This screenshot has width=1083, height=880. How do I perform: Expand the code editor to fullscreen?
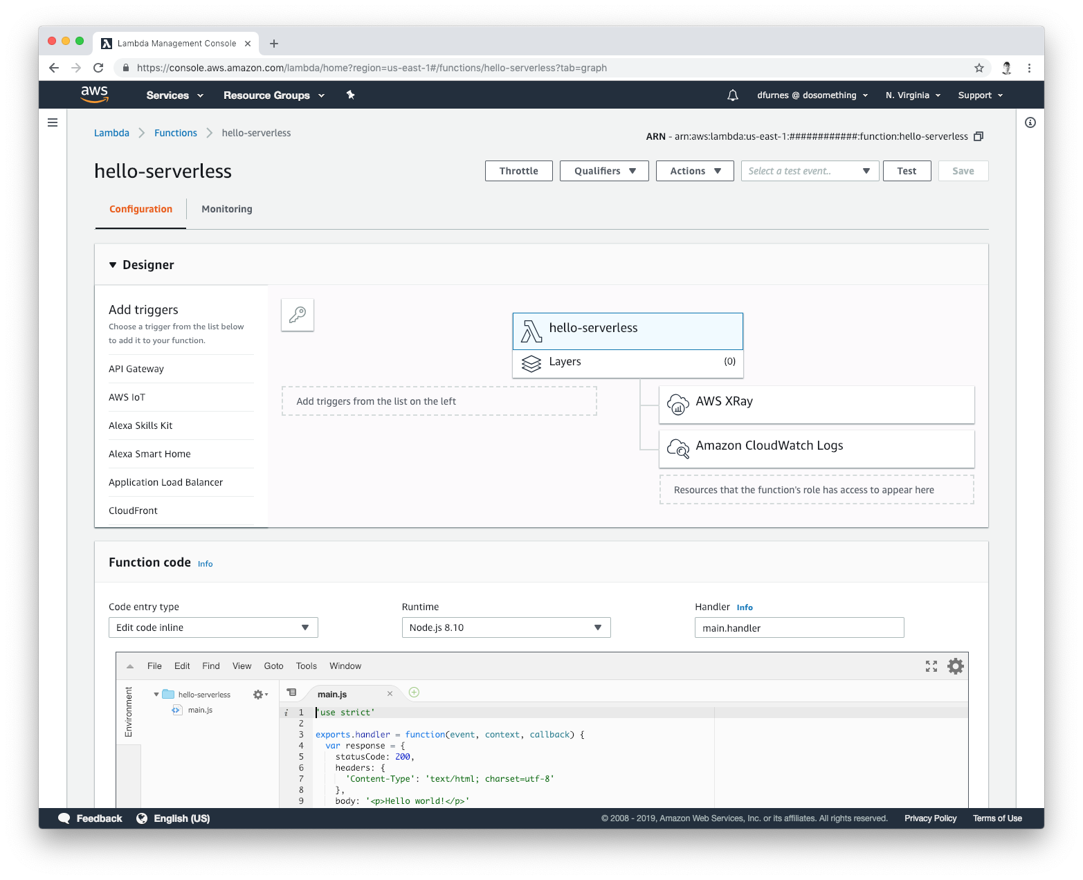point(931,666)
